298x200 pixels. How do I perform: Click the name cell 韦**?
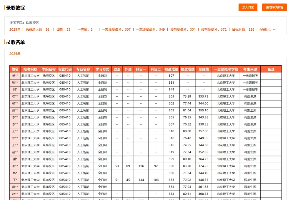coord(15,166)
